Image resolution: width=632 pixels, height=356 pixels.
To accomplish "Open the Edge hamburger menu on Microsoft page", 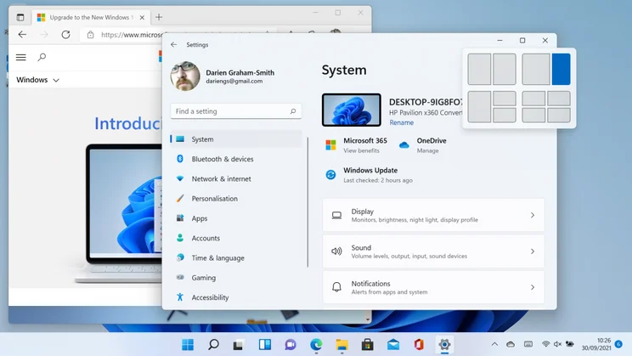I will click(x=21, y=57).
